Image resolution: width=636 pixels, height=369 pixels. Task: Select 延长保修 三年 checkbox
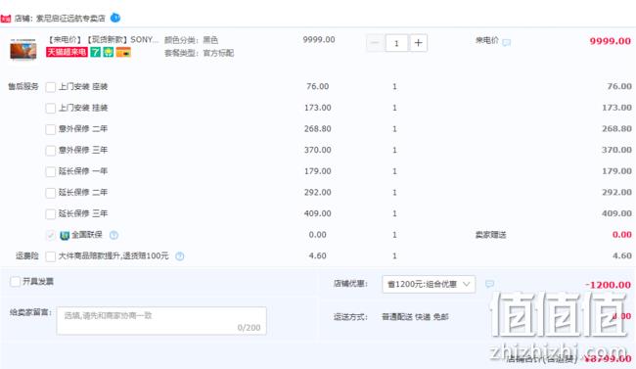coord(50,213)
